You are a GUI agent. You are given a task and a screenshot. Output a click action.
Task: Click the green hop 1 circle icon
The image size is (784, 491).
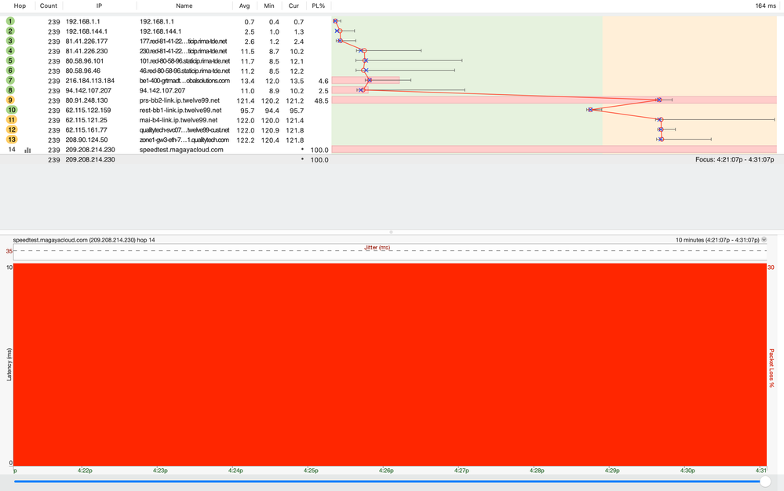pos(10,20)
